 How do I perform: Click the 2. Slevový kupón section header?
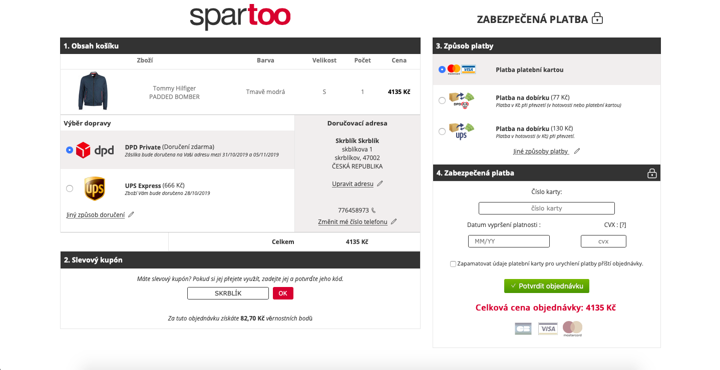pyautogui.click(x=240, y=260)
